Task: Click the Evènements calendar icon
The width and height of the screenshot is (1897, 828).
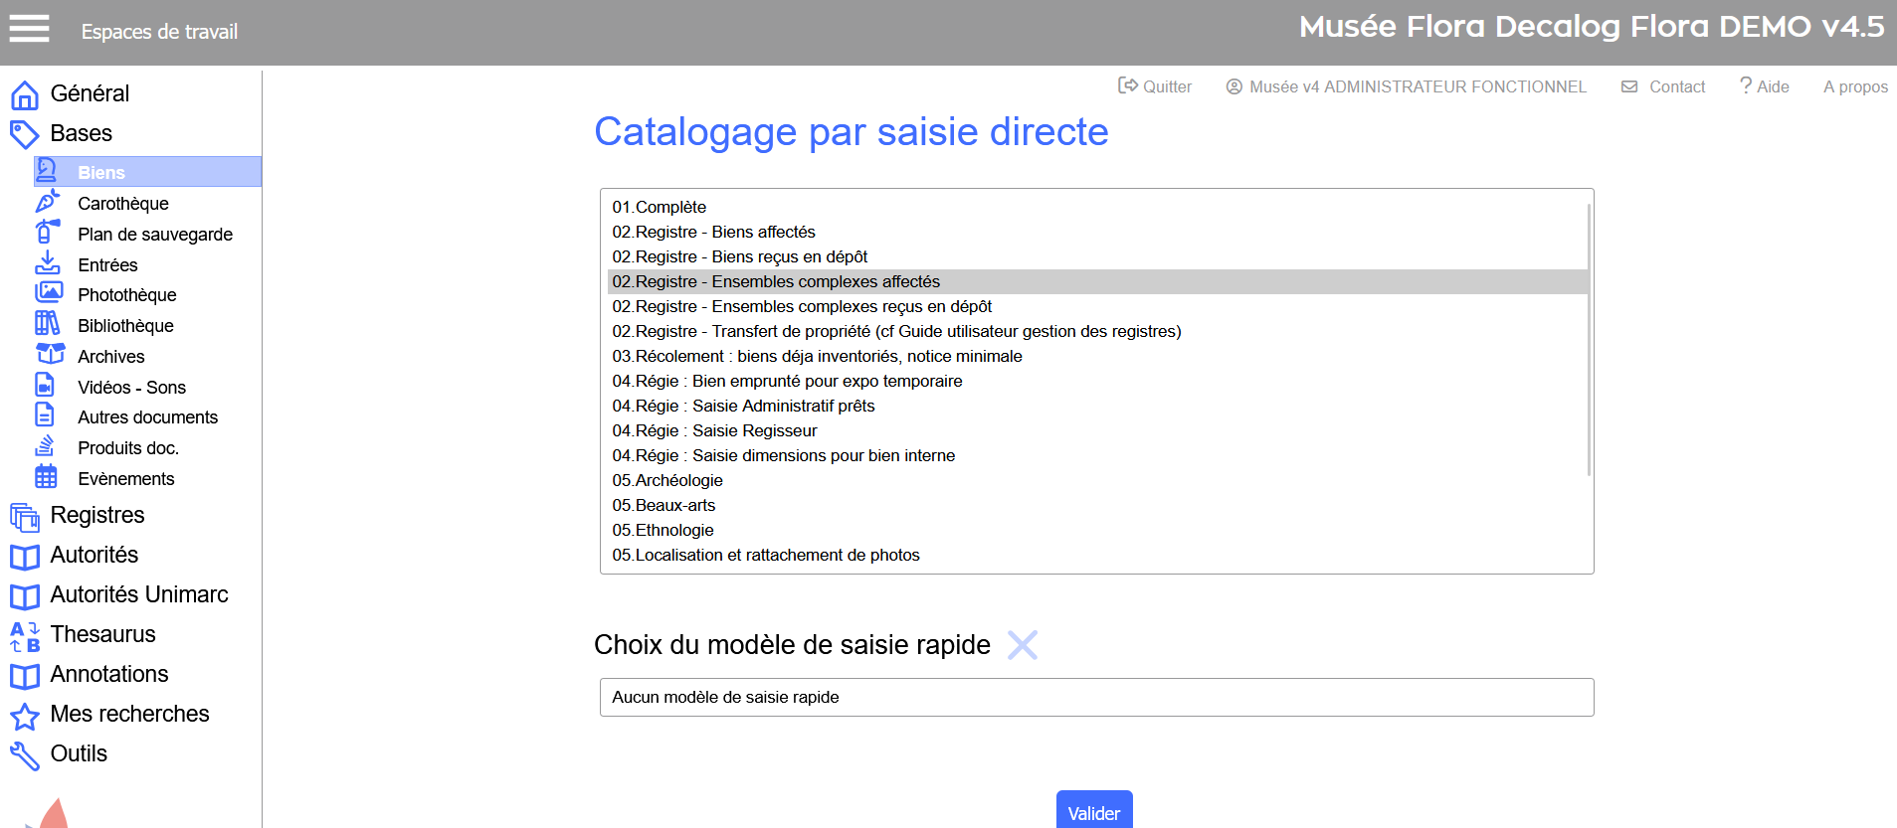Action: pos(46,477)
